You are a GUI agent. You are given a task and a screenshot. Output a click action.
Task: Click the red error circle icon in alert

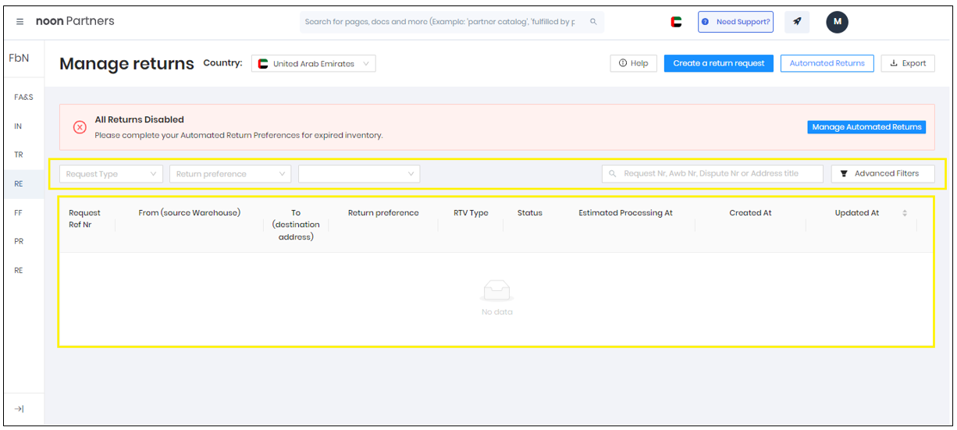click(x=80, y=127)
